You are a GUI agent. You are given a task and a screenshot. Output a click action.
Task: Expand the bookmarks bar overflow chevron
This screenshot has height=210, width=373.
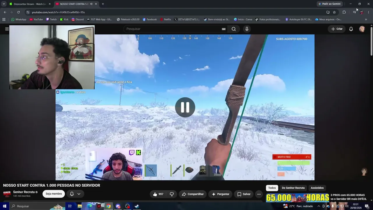(x=366, y=20)
